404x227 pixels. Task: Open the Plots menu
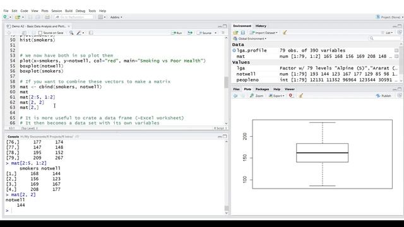pyautogui.click(x=45, y=11)
